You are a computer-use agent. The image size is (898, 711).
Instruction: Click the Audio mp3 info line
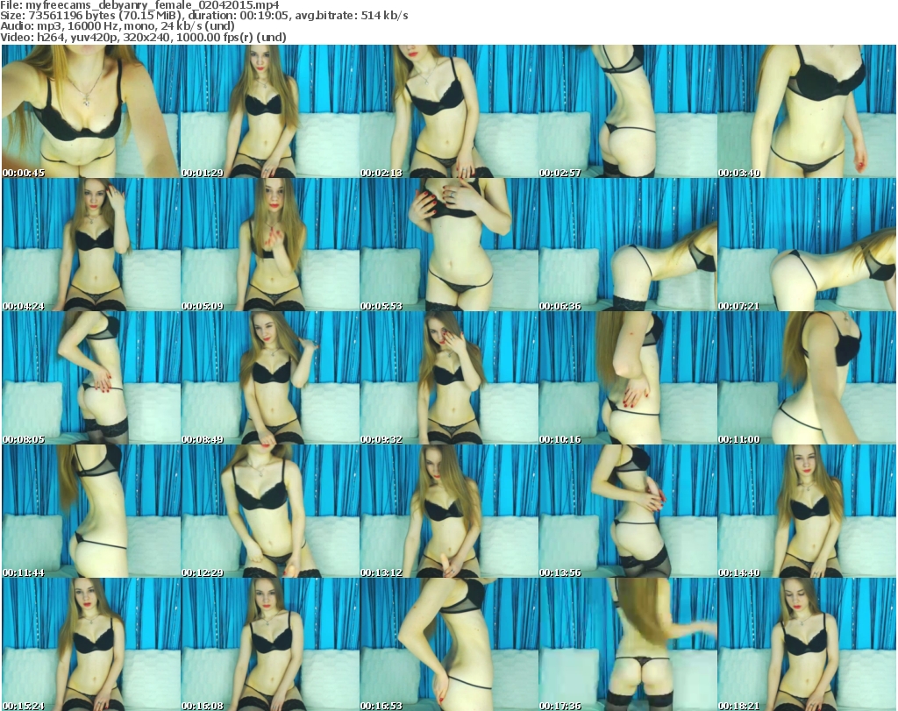[x=123, y=26]
